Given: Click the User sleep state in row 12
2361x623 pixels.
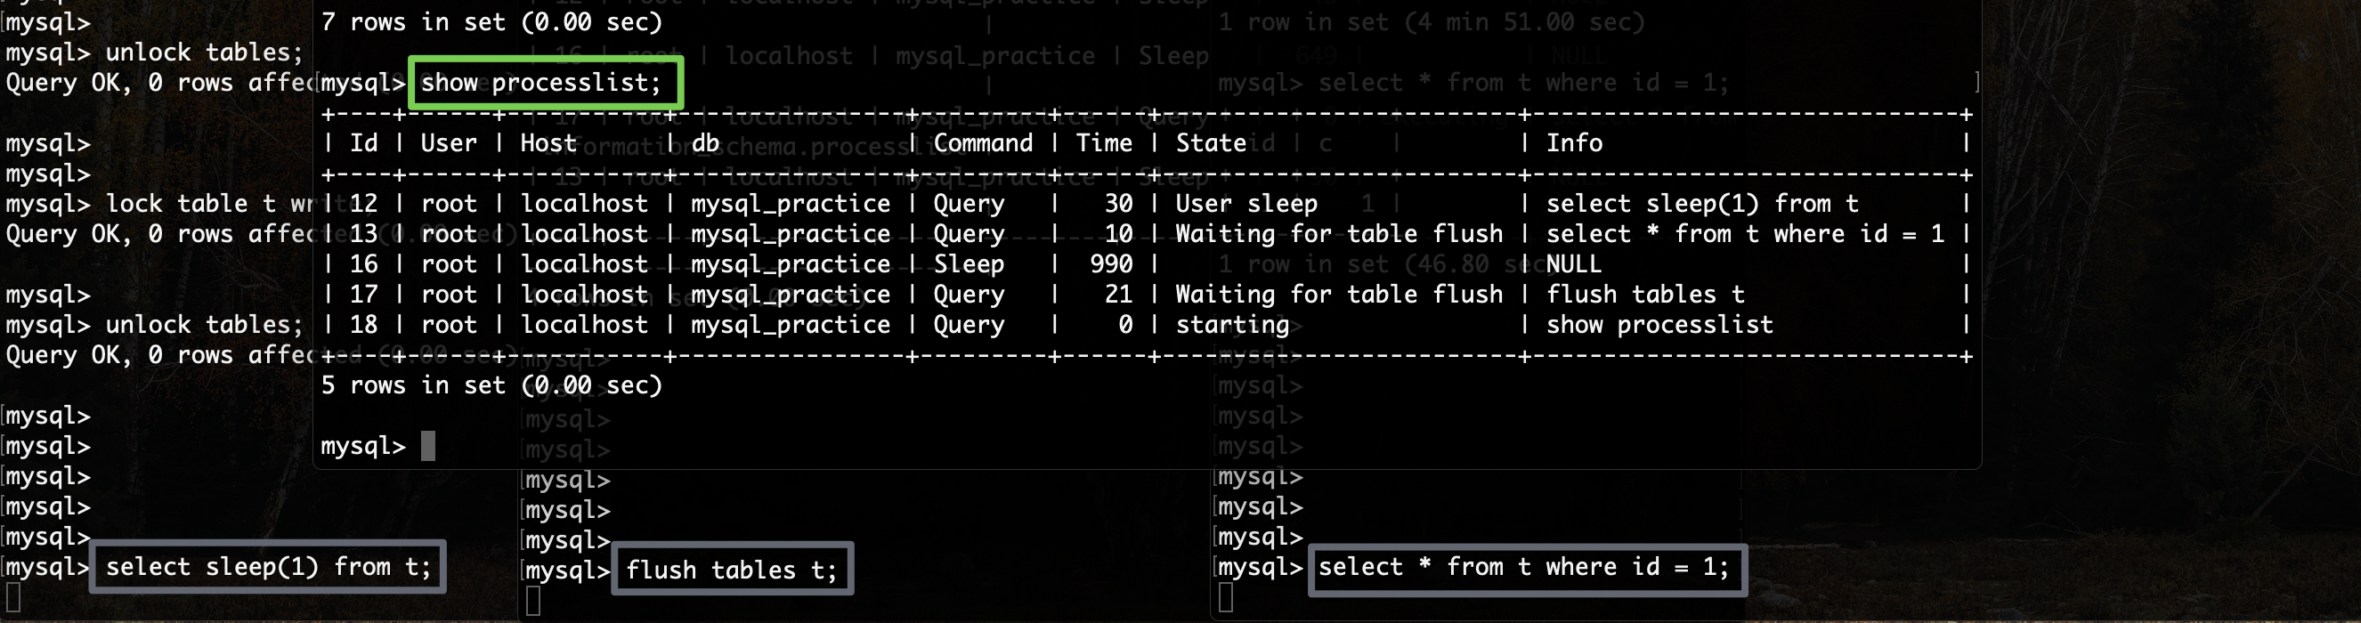Looking at the screenshot, I should (x=1246, y=204).
